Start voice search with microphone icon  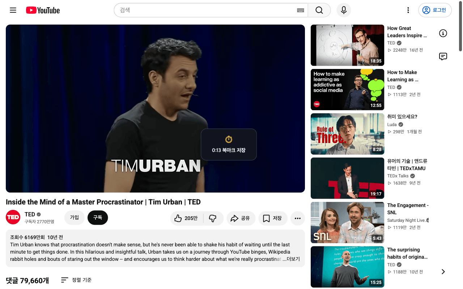344,10
